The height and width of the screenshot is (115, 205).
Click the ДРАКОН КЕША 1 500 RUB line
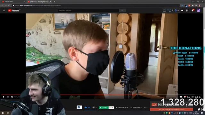[185, 53]
